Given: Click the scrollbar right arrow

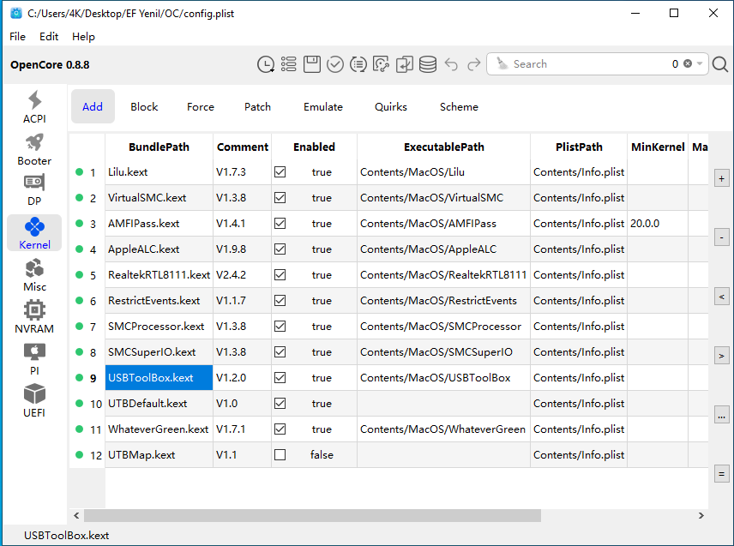Looking at the screenshot, I should pyautogui.click(x=701, y=516).
